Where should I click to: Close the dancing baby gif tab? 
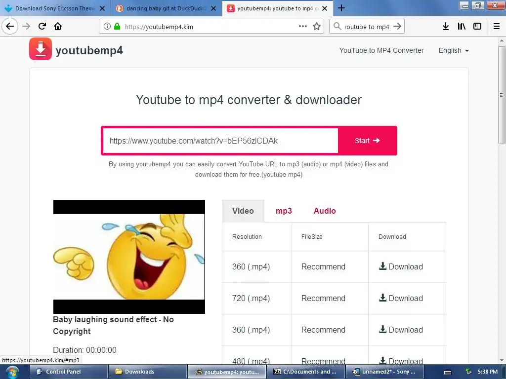(x=213, y=8)
